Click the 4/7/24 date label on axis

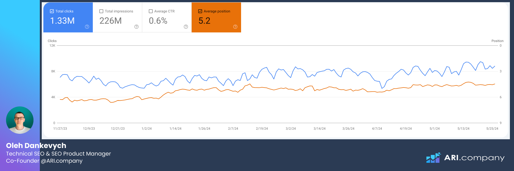point(377,129)
